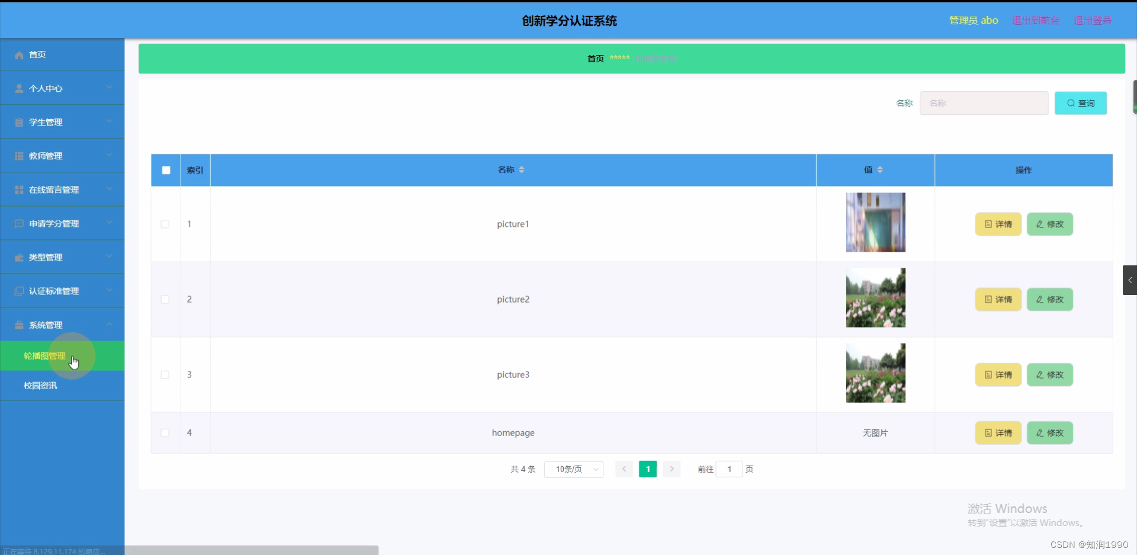Viewport: 1137px width, 555px height.
Task: Expand the 学生管理 menu chevron
Action: 109,122
